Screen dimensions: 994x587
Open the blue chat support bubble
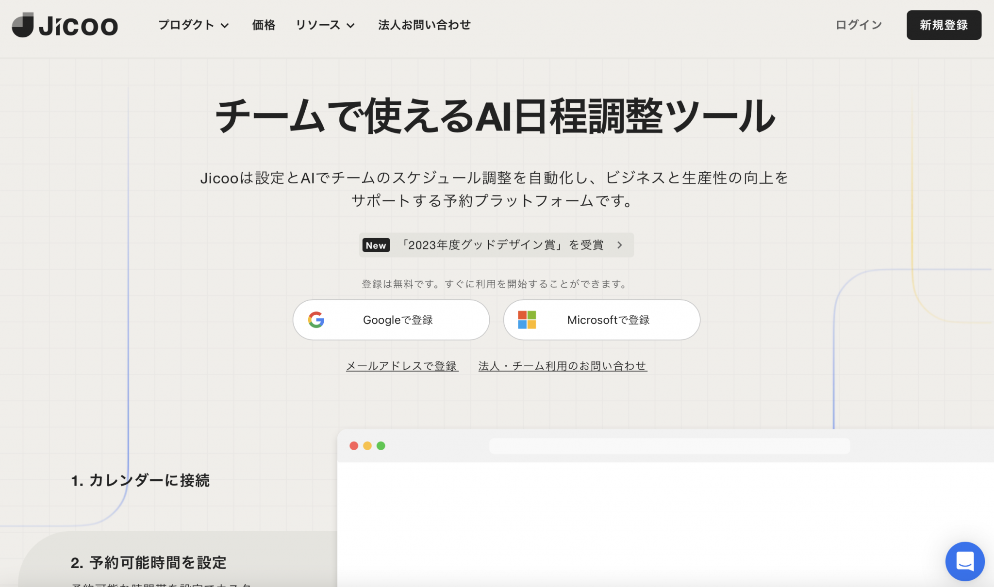(964, 561)
